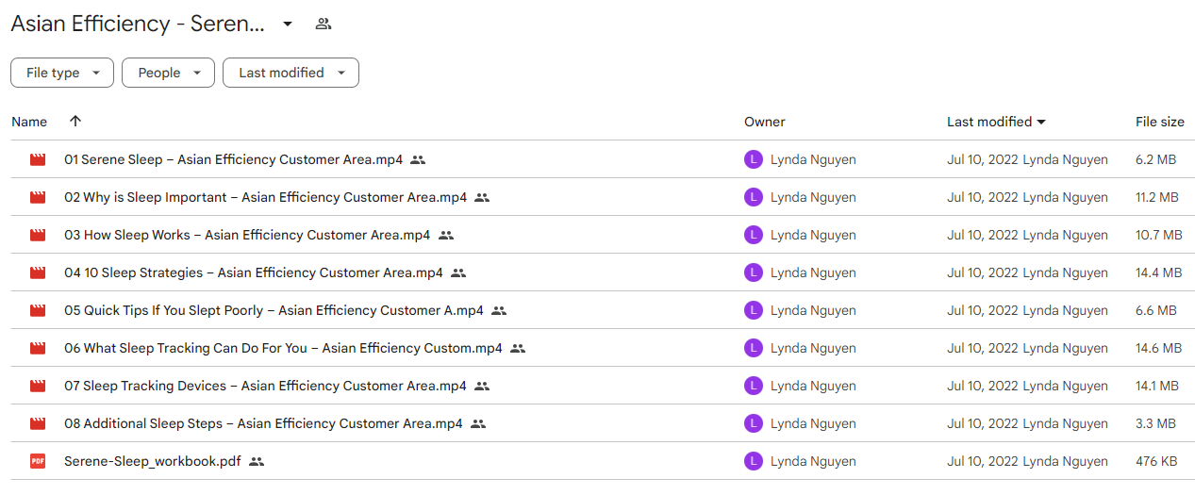
Task: Click shared icon next to 04 10 Sleep Strategies
Action: coord(458,273)
